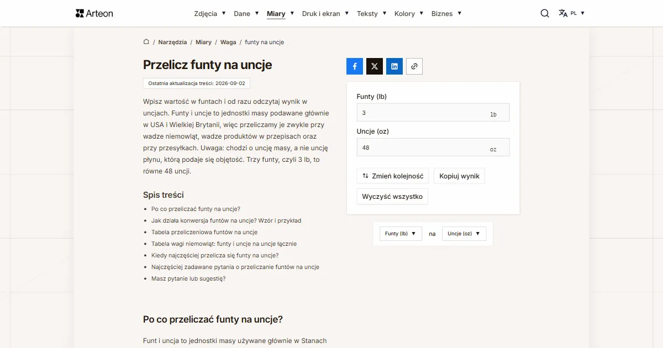Open the Funty (lb) source unit dropdown
Image resolution: width=663 pixels, height=348 pixels.
(401, 234)
